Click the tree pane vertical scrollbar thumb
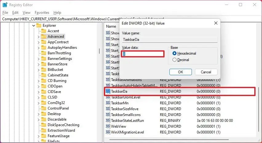 [99, 51]
